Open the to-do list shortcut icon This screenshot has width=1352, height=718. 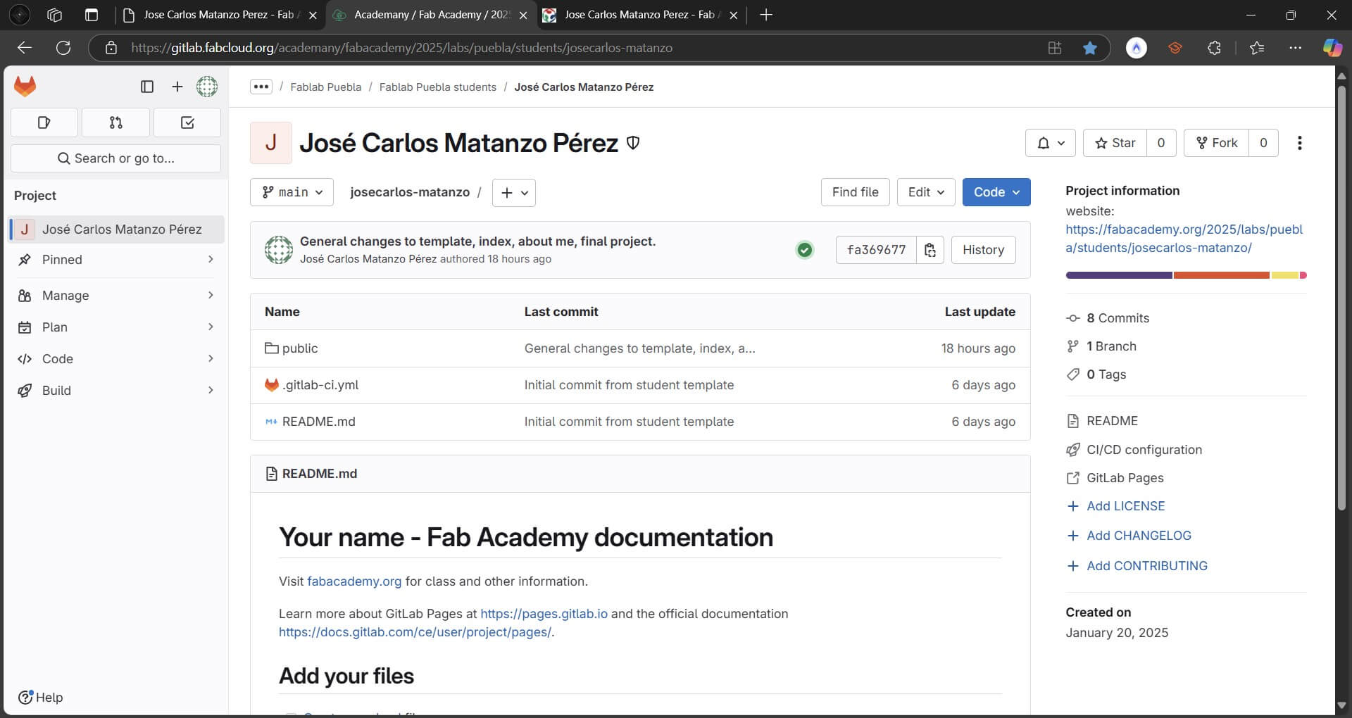click(x=187, y=122)
